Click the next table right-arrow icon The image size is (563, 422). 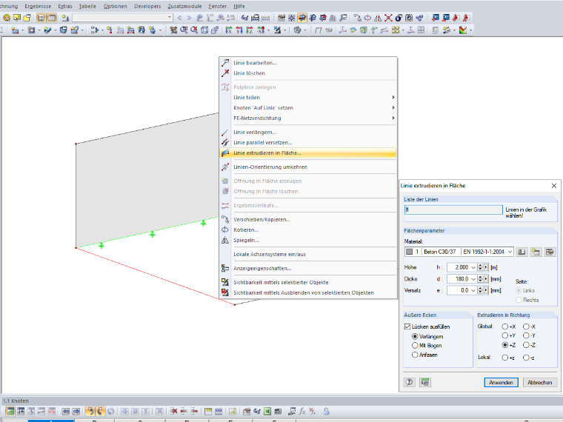[76, 411]
